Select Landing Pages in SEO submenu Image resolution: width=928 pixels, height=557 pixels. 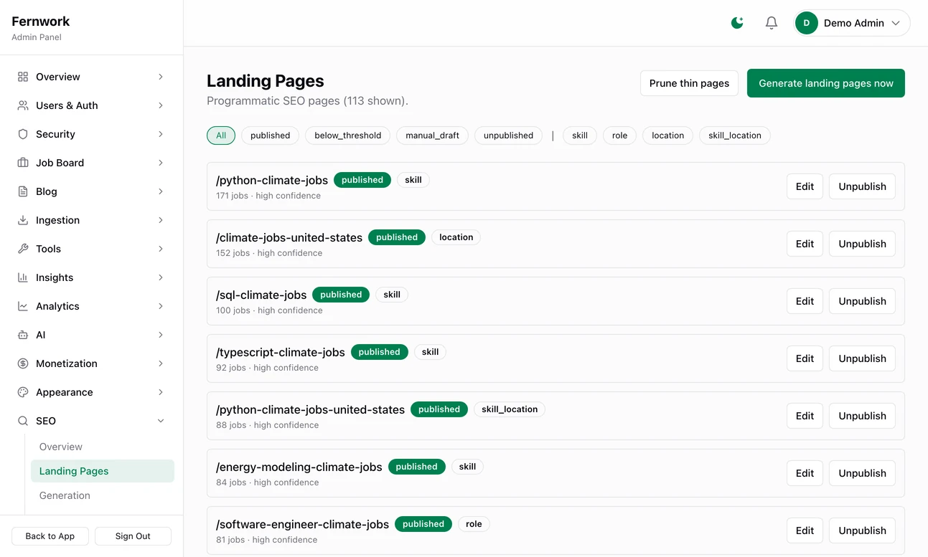pyautogui.click(x=103, y=471)
